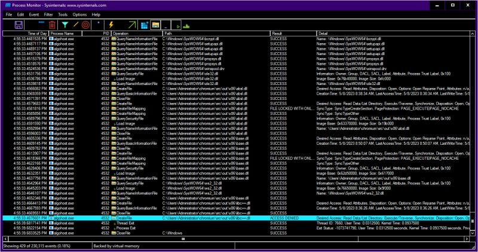Click the Time of Day column header
The width and height of the screenshot is (478, 252).
click(26, 34)
